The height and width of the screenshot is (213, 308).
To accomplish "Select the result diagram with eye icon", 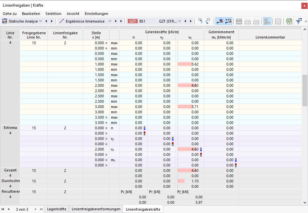I will tap(220, 21).
